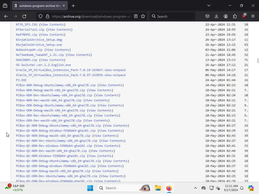View Contents of PCBox-ODR-Dev-macOS zip
This screenshot has height=194, width=259.
click(96, 120)
